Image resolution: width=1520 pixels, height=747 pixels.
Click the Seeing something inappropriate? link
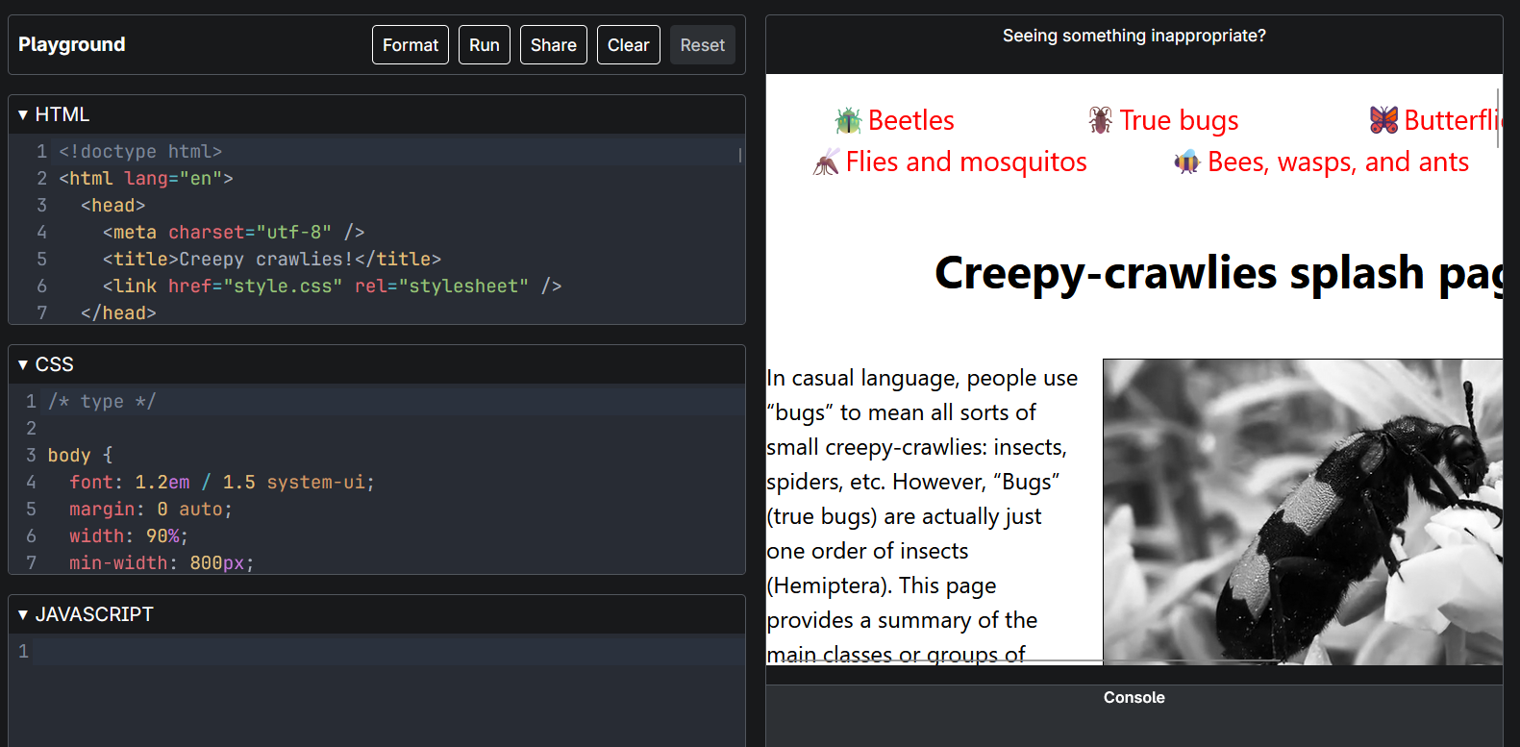tap(1134, 36)
